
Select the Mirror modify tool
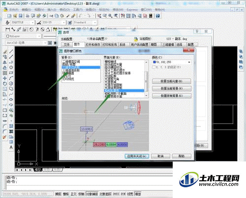(5, 62)
